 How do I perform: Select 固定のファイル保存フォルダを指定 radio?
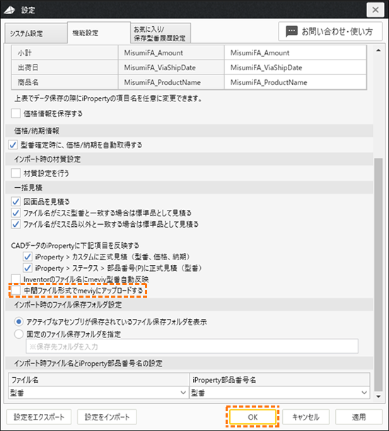18,334
